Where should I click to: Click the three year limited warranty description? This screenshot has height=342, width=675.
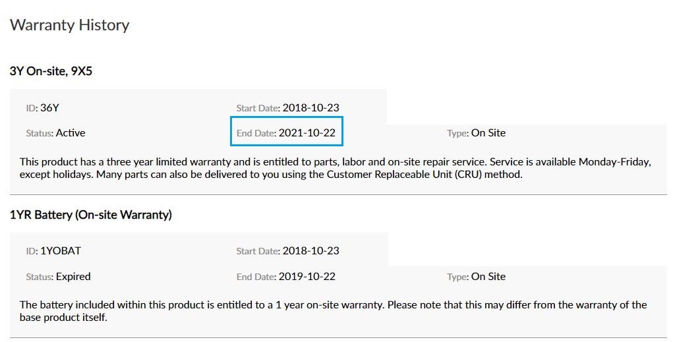pos(336,168)
